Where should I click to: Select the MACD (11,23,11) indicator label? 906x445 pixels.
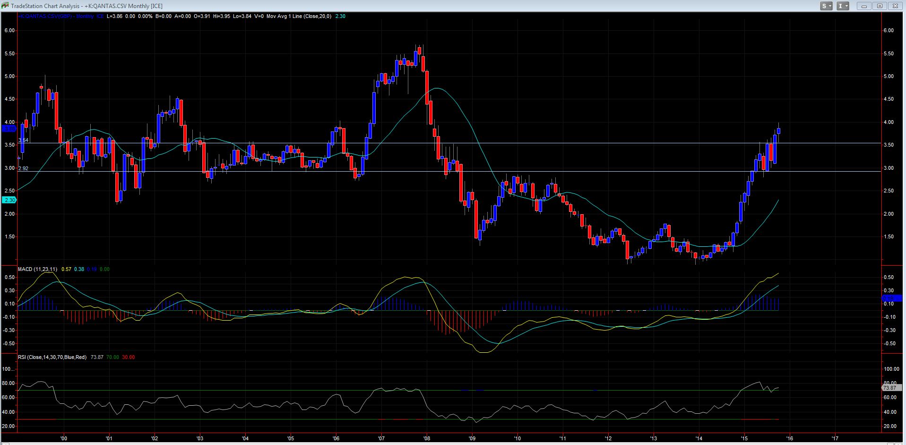tap(38, 269)
